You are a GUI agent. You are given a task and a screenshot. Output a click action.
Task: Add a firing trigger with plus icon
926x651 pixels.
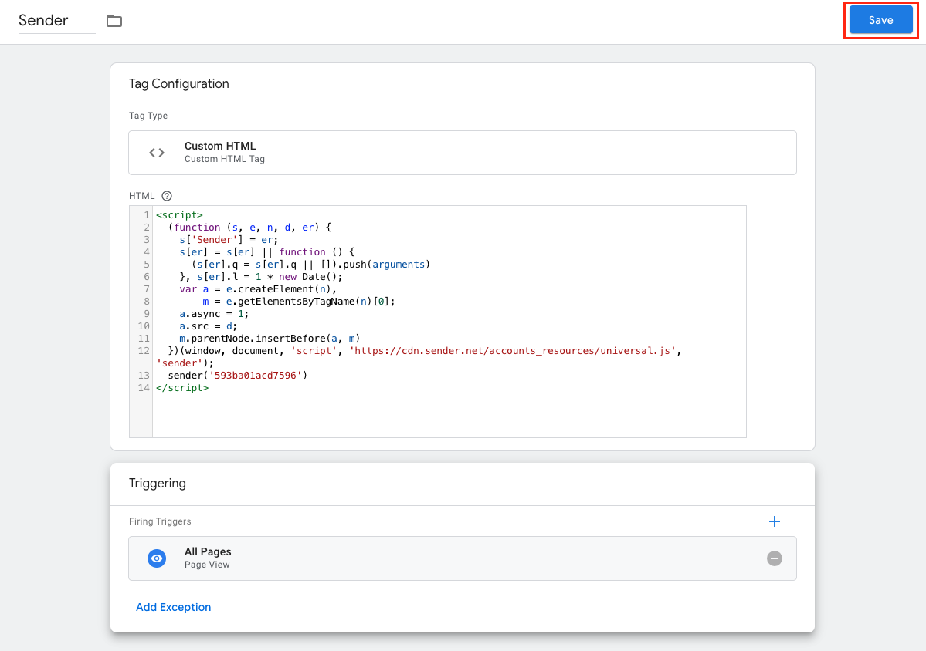(775, 521)
